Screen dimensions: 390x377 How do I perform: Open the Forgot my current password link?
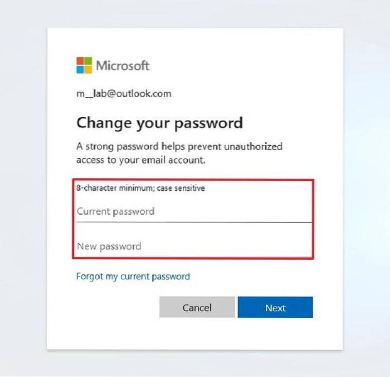(133, 276)
